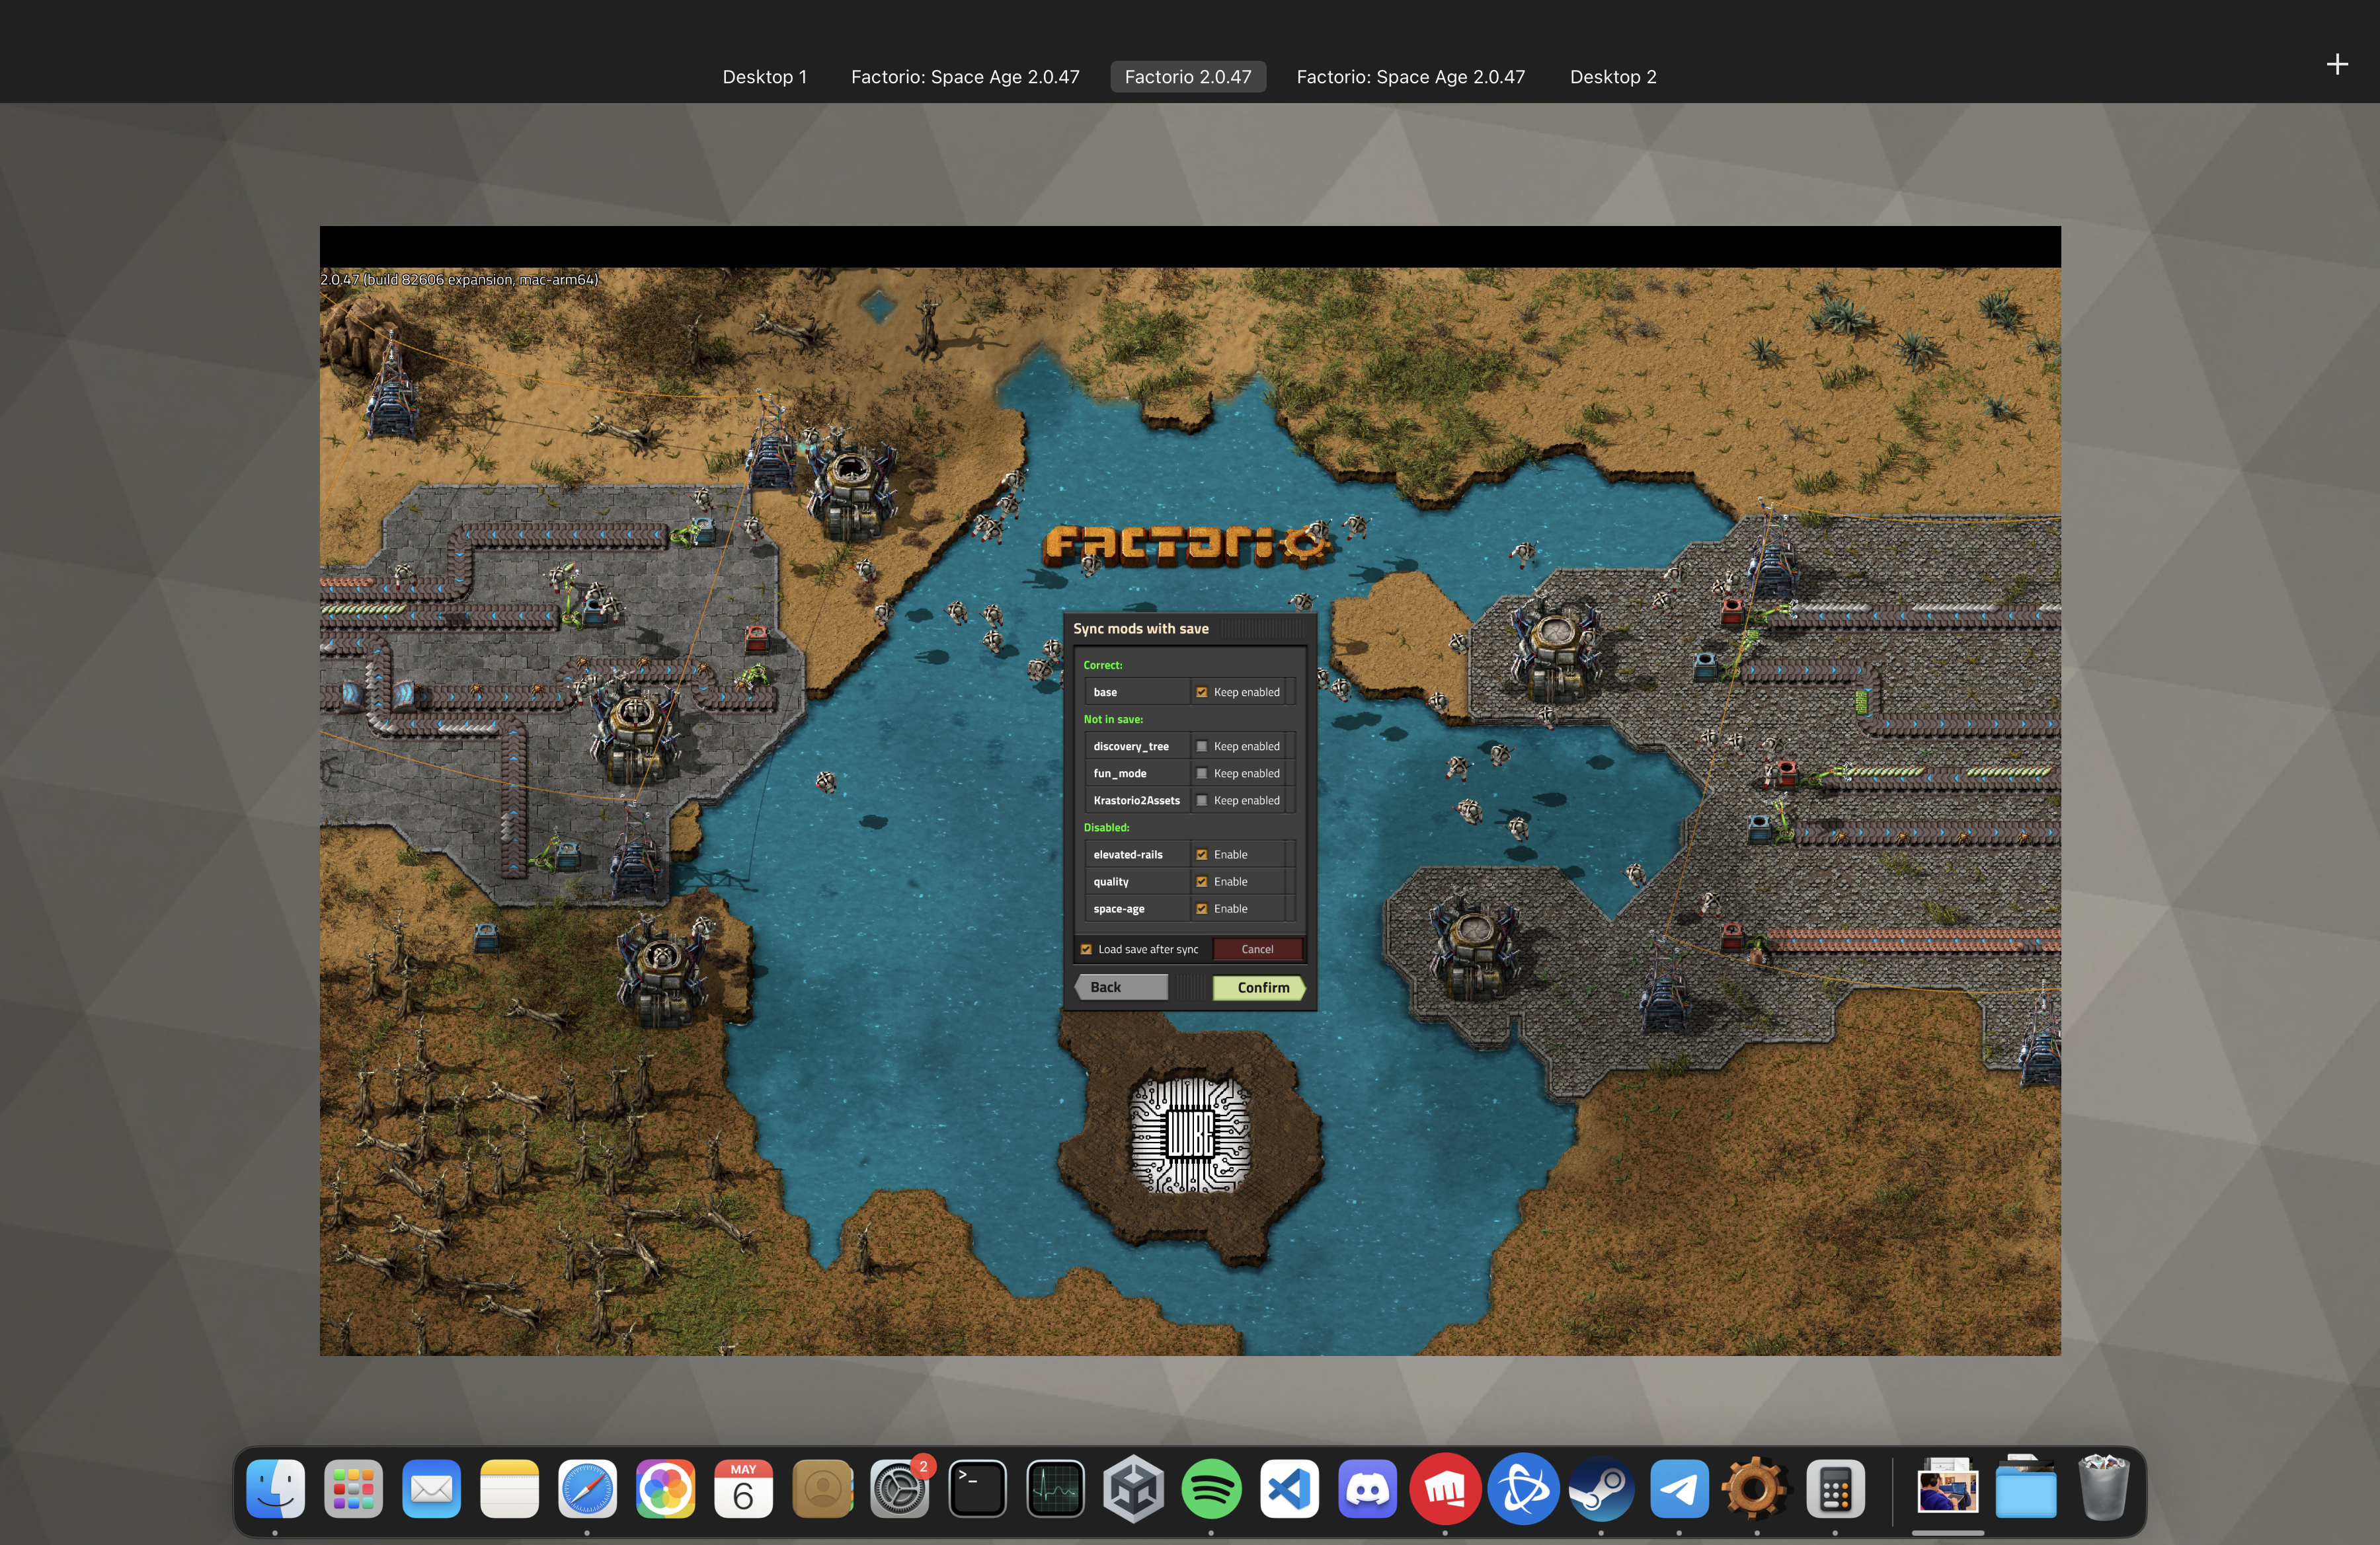Viewport: 2380px width, 1545px height.
Task: Switch to the last Factorio: Space Age 2.0.47 space
Action: point(1411,77)
